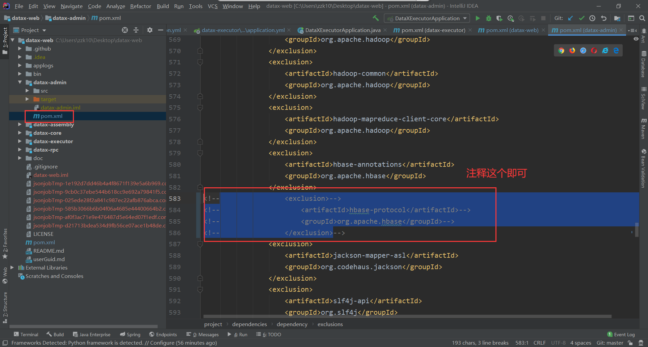648x347 pixels.
Task: Open Spring tool window button
Action: coord(130,334)
